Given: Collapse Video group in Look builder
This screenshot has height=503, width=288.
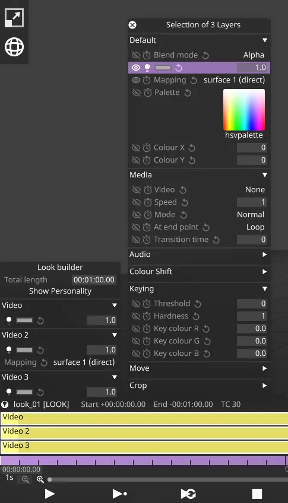Looking at the screenshot, I should pyautogui.click(x=114, y=305).
